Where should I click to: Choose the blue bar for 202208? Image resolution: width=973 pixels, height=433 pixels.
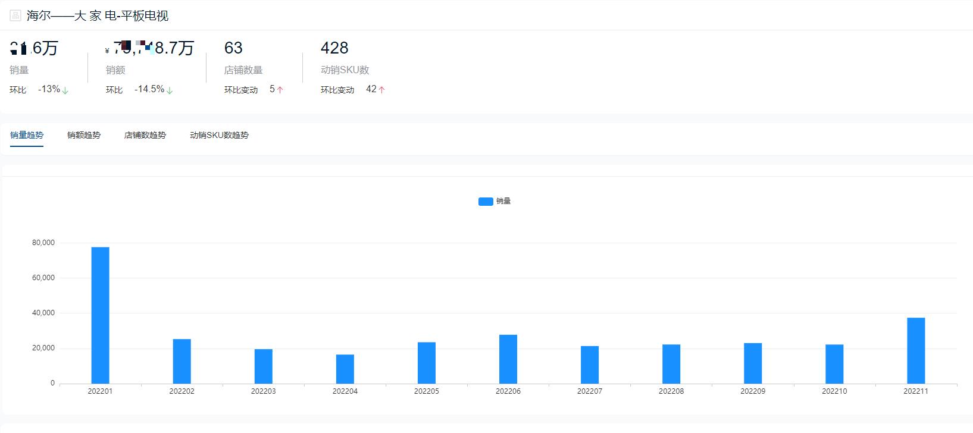click(x=671, y=364)
